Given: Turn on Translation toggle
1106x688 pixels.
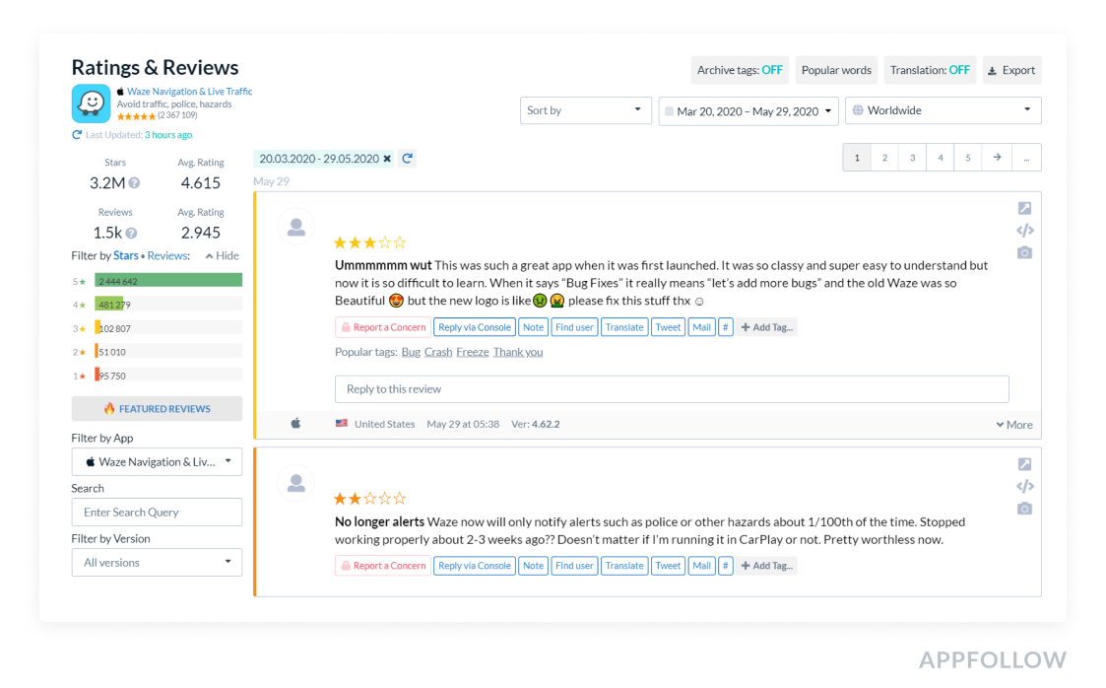Looking at the screenshot, I should 930,70.
